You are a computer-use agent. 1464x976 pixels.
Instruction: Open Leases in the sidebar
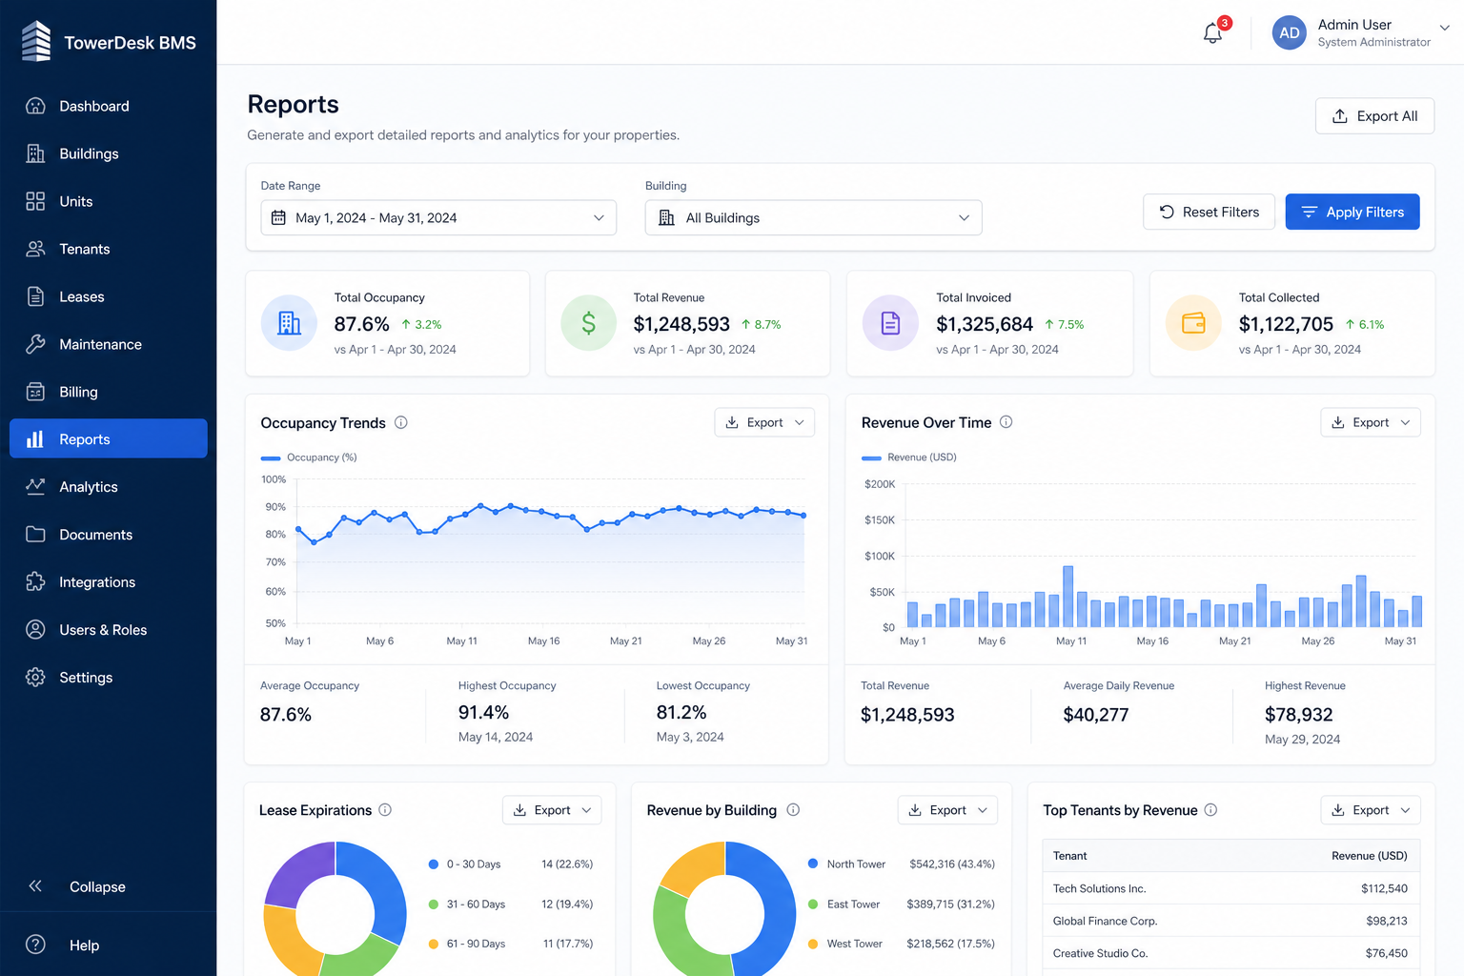109,296
